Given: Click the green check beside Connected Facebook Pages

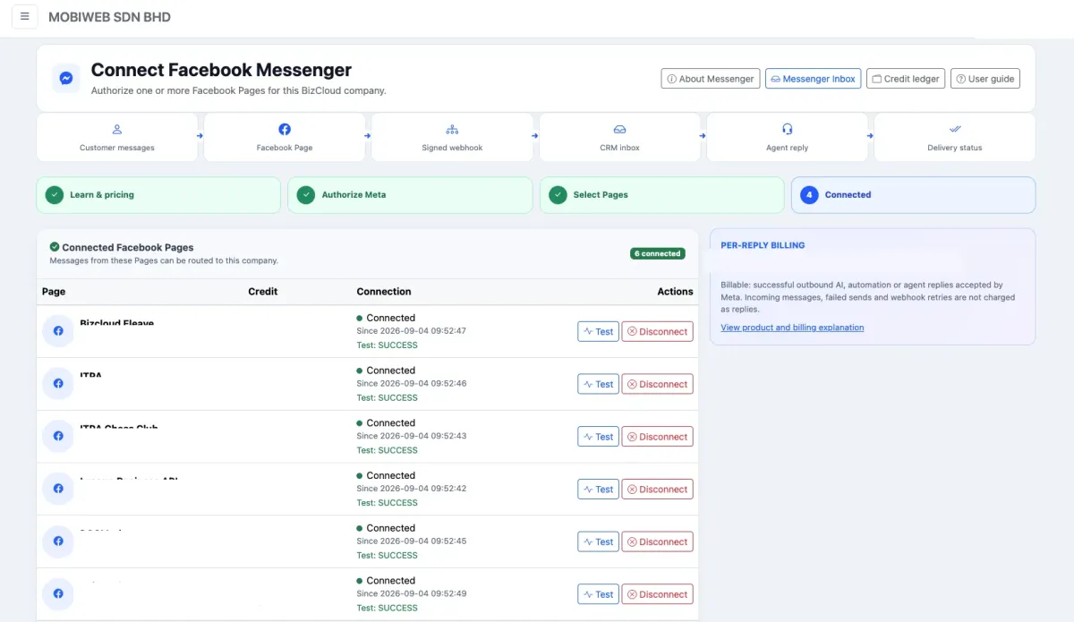Looking at the screenshot, I should pos(55,247).
